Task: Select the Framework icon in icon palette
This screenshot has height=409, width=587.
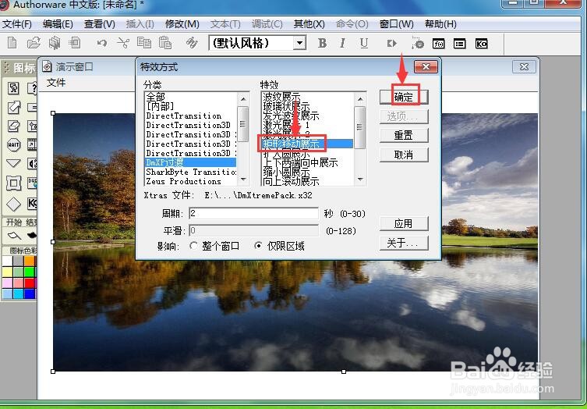Action: (13, 183)
